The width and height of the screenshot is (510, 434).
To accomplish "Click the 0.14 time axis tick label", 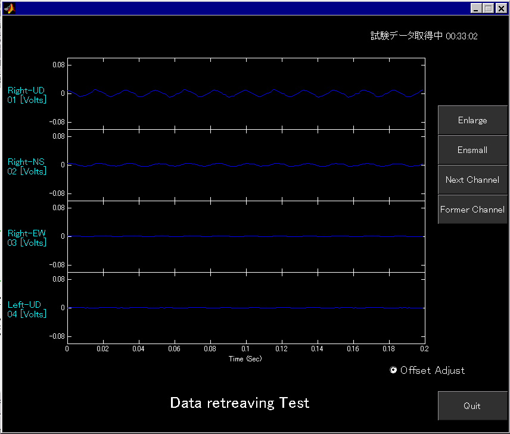I will [x=317, y=349].
